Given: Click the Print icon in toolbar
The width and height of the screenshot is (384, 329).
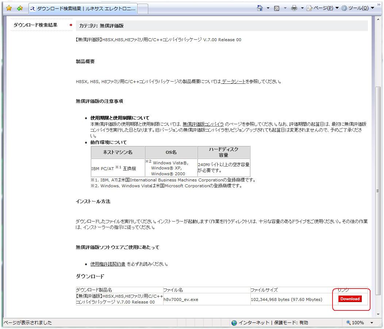Looking at the screenshot, I should point(294,8).
